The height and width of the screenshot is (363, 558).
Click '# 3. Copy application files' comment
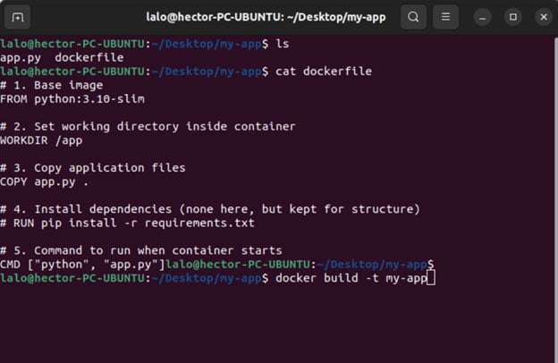click(93, 168)
